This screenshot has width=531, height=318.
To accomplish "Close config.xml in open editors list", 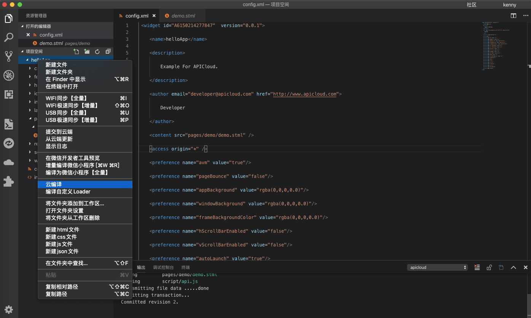I will point(28,35).
